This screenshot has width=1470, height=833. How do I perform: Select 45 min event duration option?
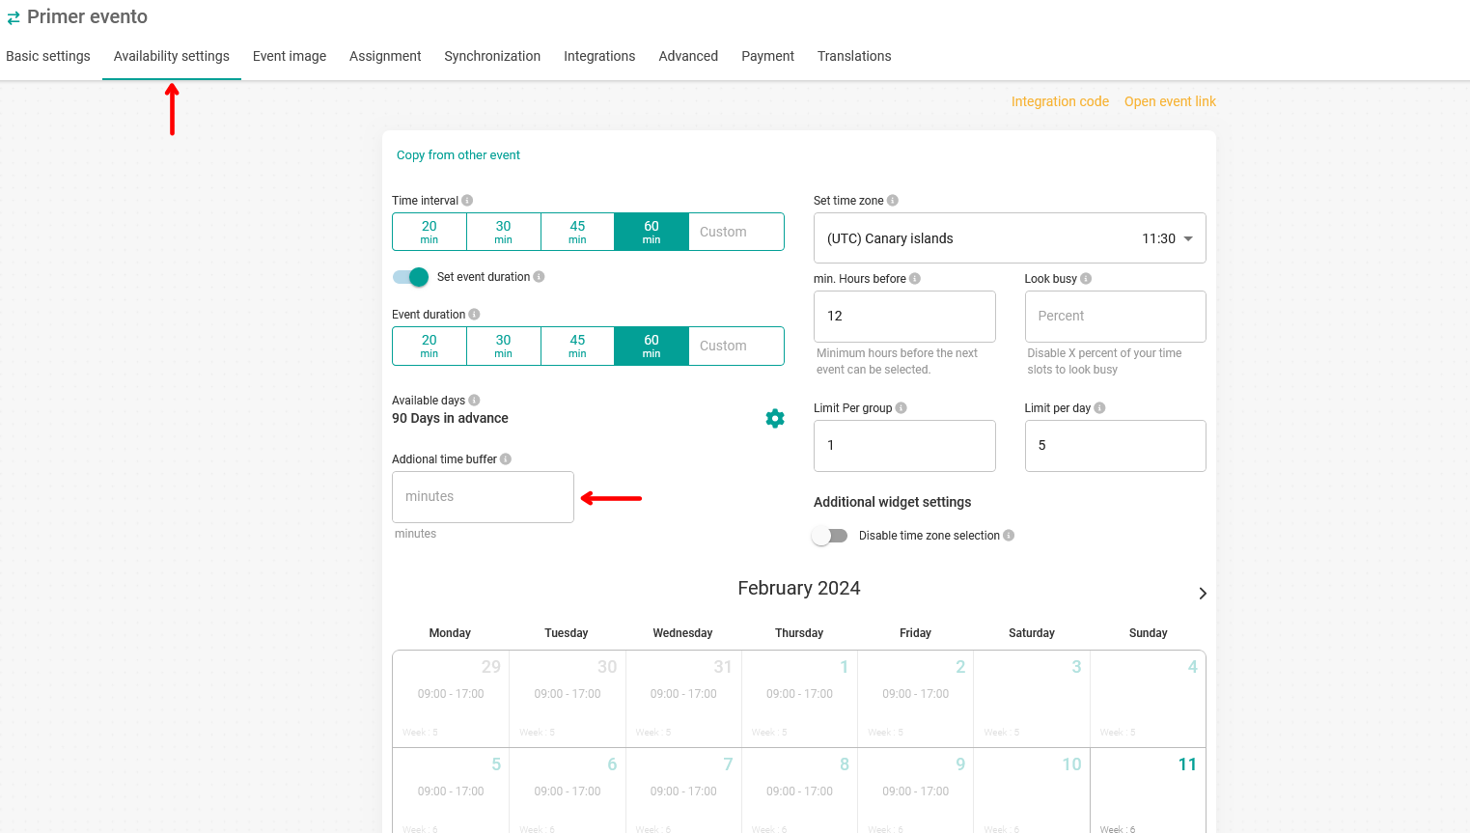(577, 346)
